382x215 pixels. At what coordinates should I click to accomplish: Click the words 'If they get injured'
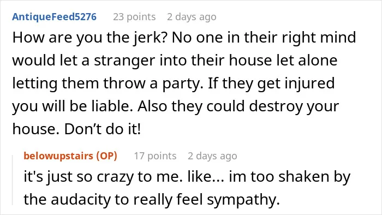coord(271,83)
